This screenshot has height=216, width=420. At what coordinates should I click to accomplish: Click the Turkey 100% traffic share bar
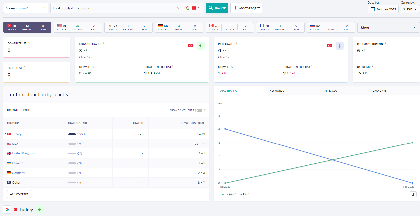point(72,134)
